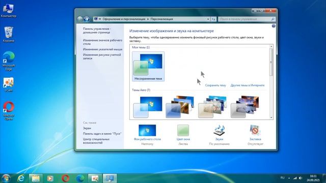The height and width of the screenshot is (183, 326).
Task: Click the magnifier icon in the search box
Action: [273, 19]
